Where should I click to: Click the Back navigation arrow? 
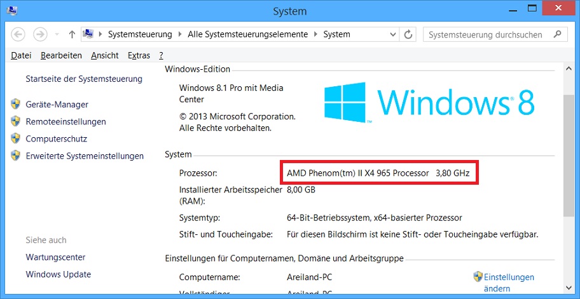[18, 34]
